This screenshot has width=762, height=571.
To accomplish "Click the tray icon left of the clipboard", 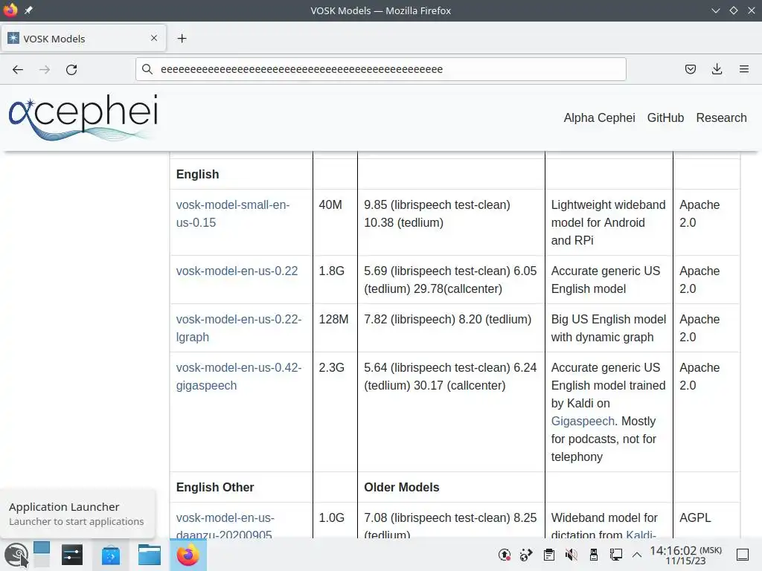I will click(526, 555).
